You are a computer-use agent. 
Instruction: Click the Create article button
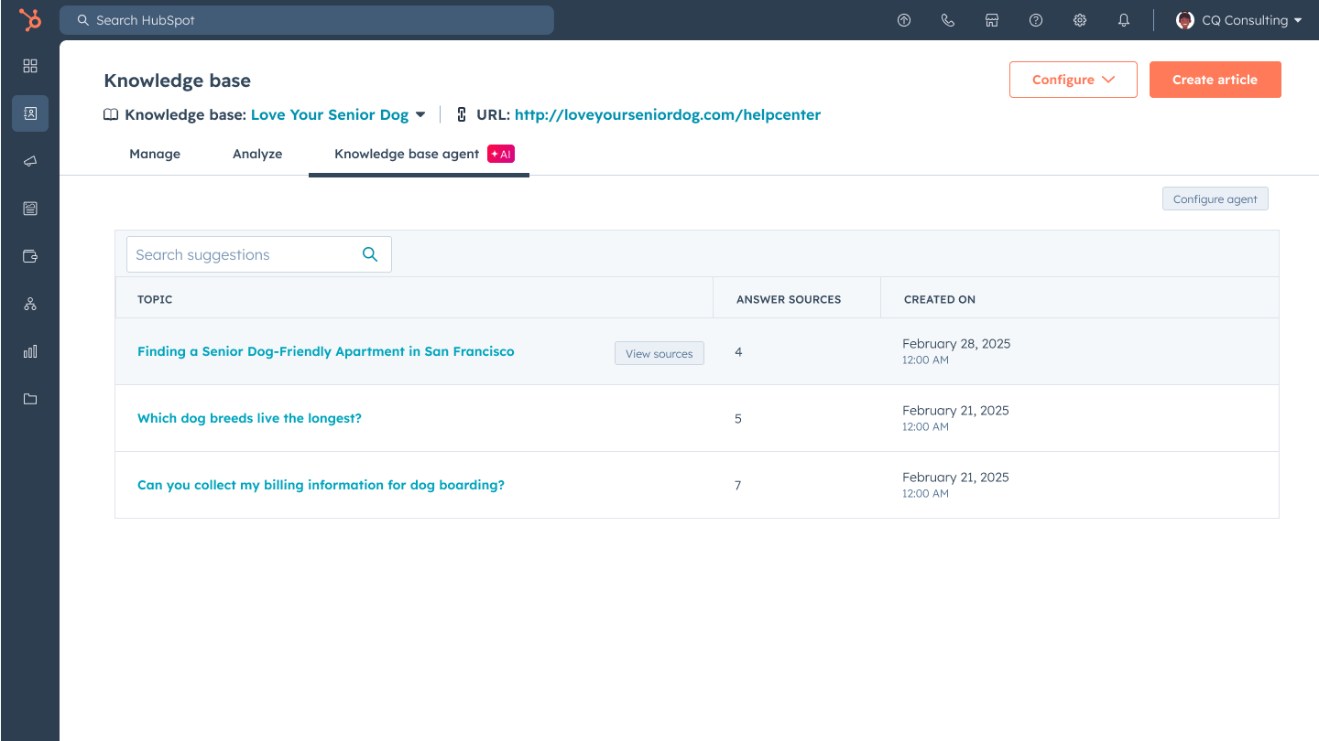[x=1215, y=80]
